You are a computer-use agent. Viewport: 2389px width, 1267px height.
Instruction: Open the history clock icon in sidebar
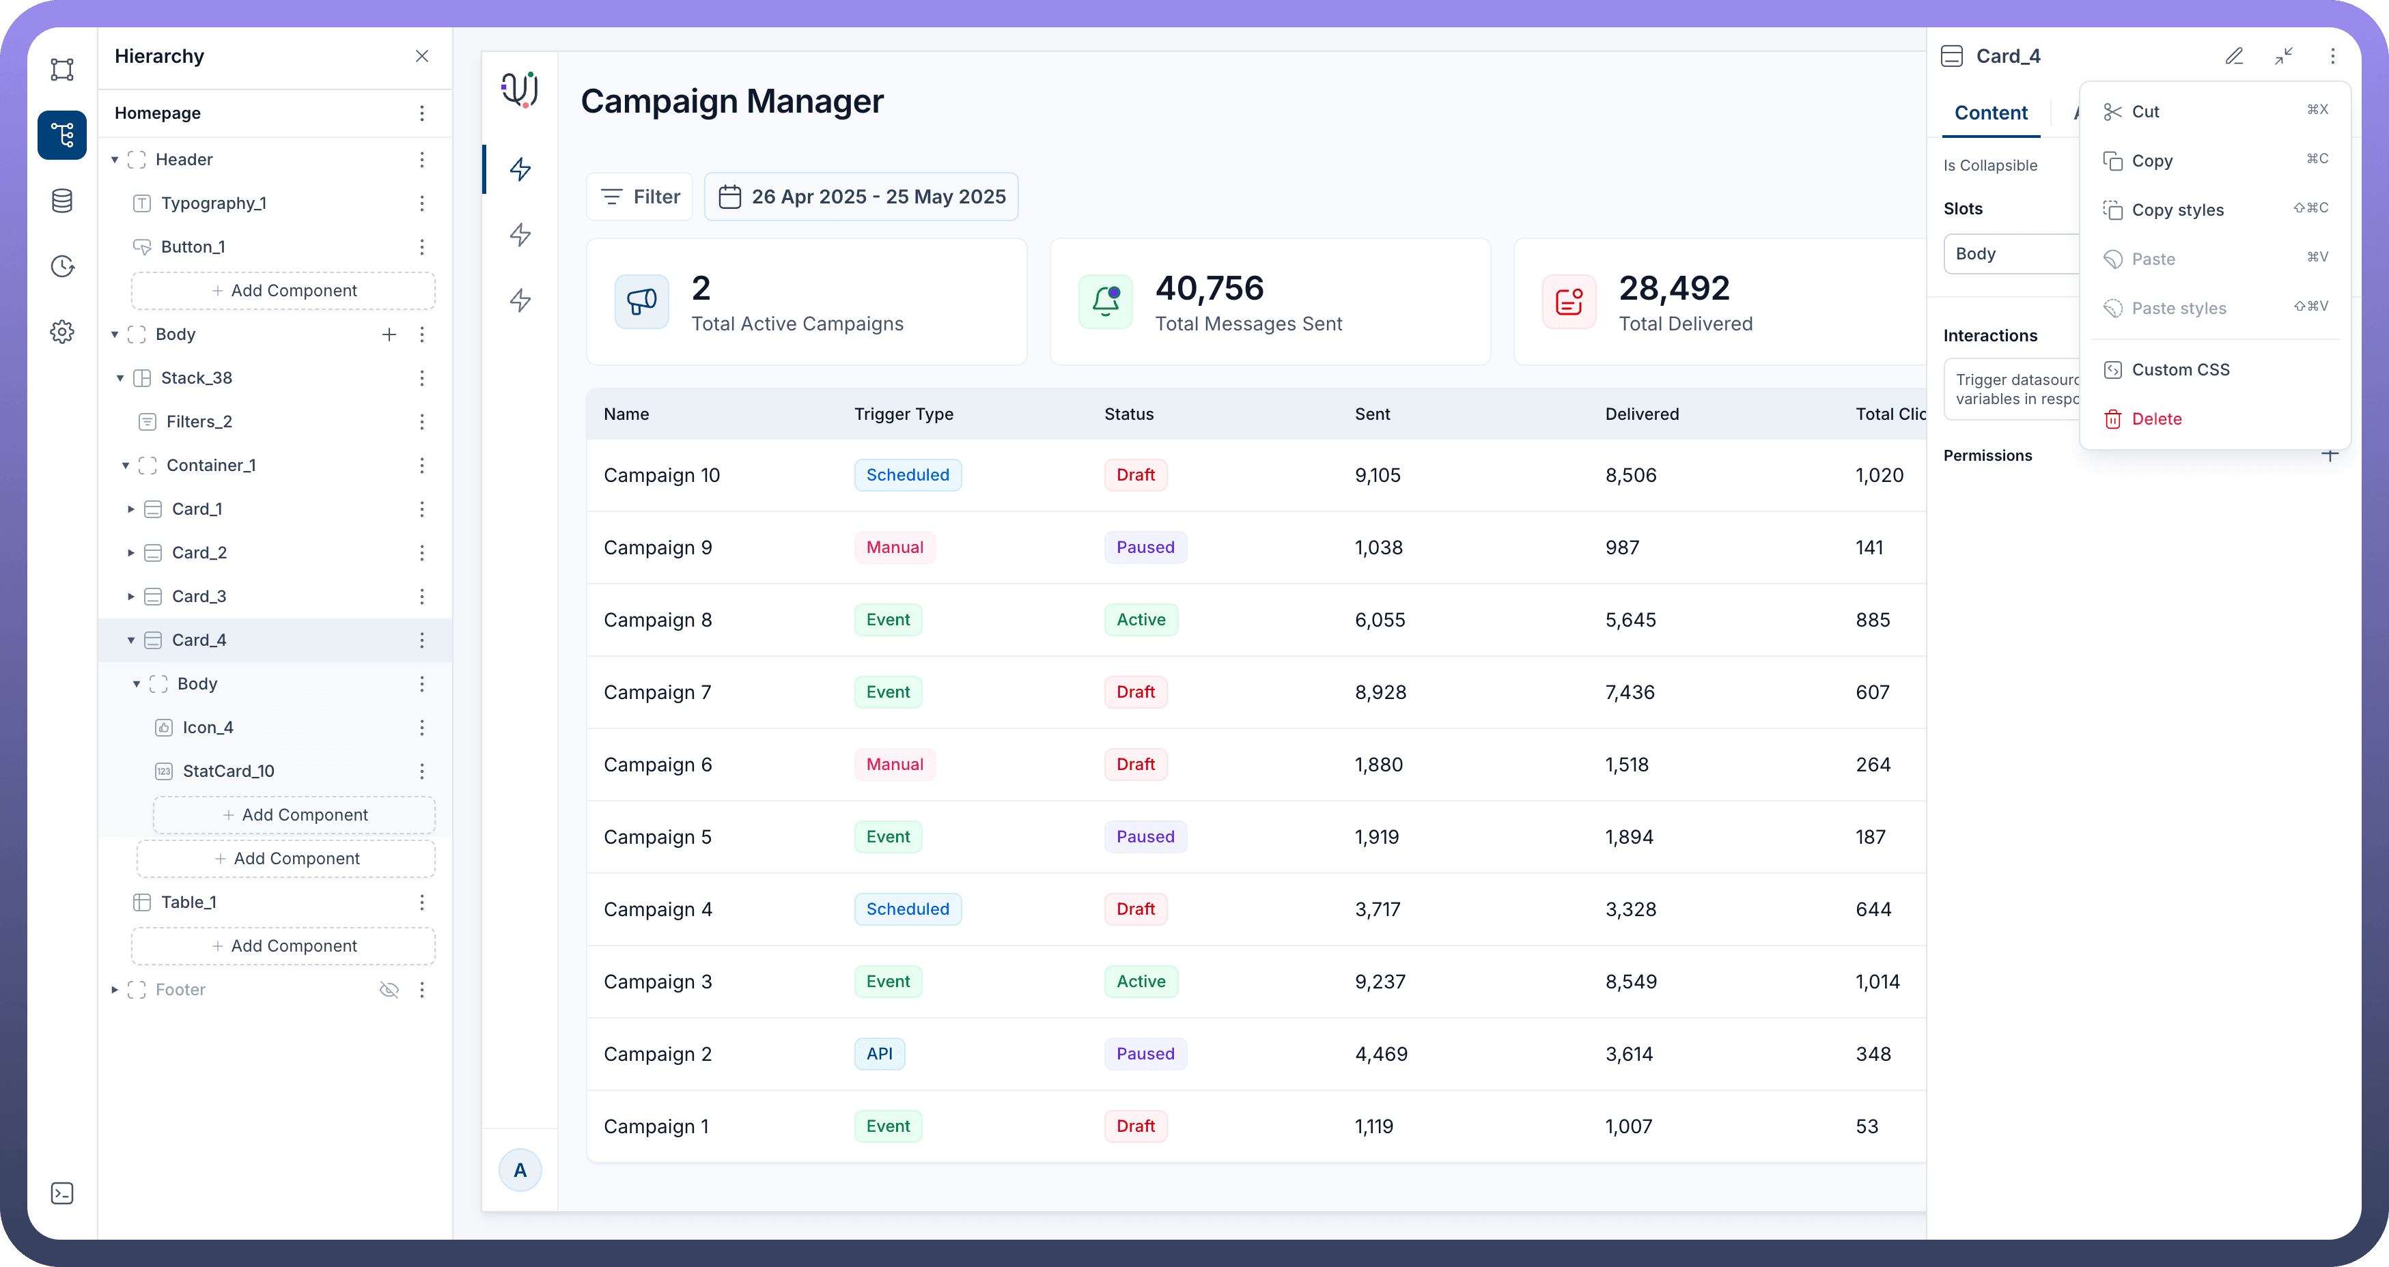coord(62,267)
